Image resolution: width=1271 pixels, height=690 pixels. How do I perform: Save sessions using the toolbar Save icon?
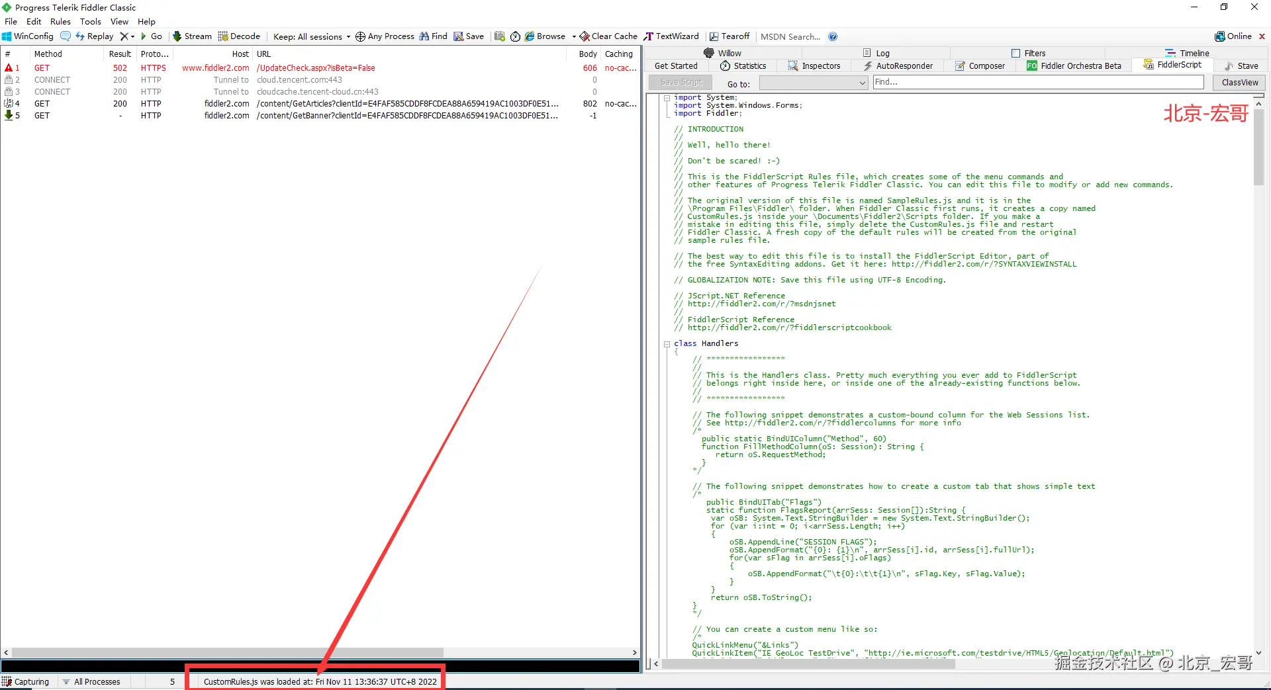pos(469,36)
